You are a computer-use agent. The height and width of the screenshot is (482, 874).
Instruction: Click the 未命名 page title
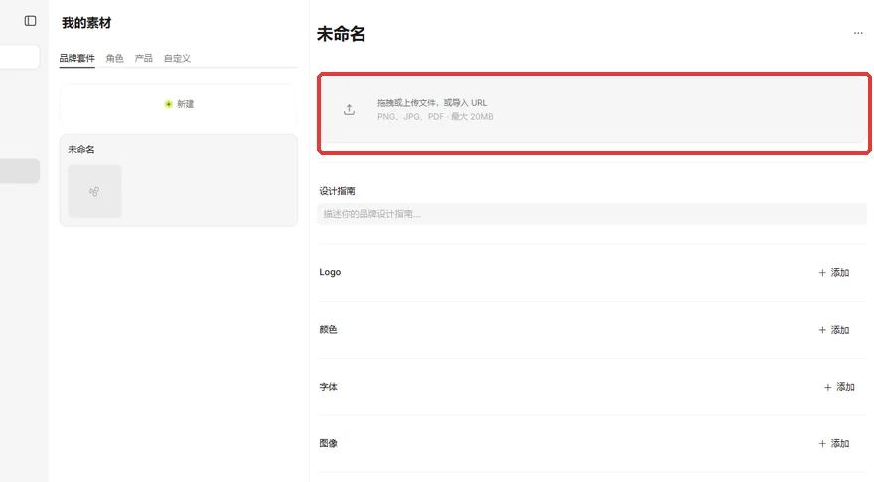[341, 34]
